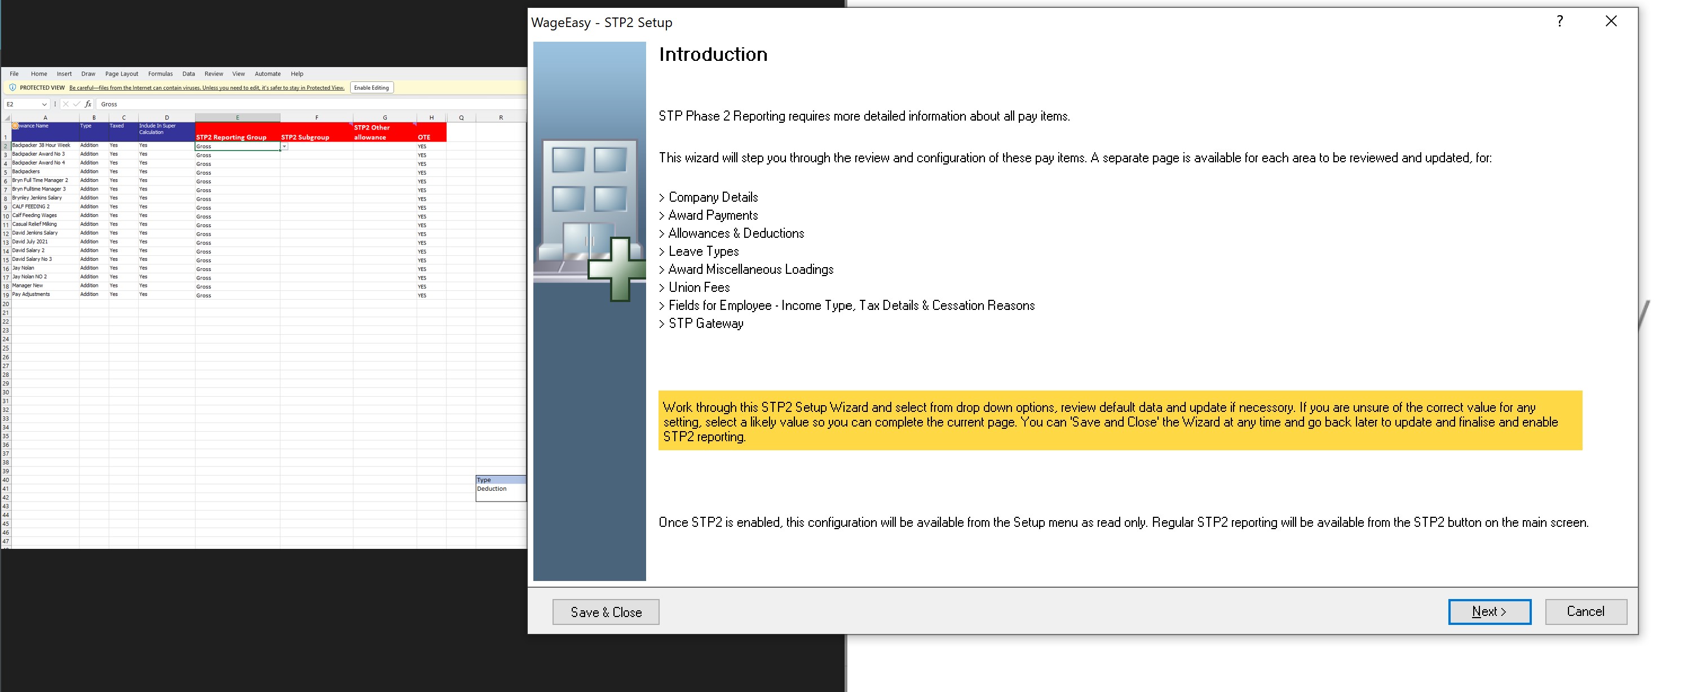Open the File menu in Excel
This screenshot has height=692, width=1688.
click(15, 74)
